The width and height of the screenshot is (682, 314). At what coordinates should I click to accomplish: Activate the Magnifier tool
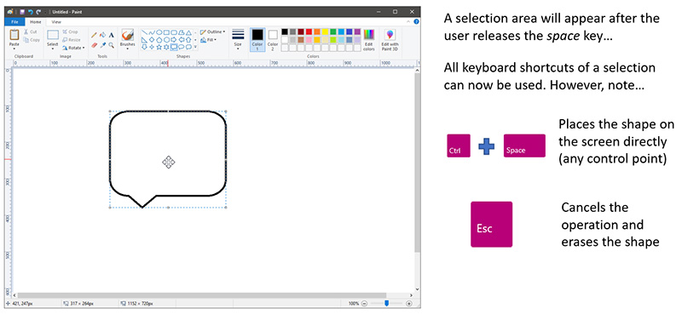click(x=112, y=45)
